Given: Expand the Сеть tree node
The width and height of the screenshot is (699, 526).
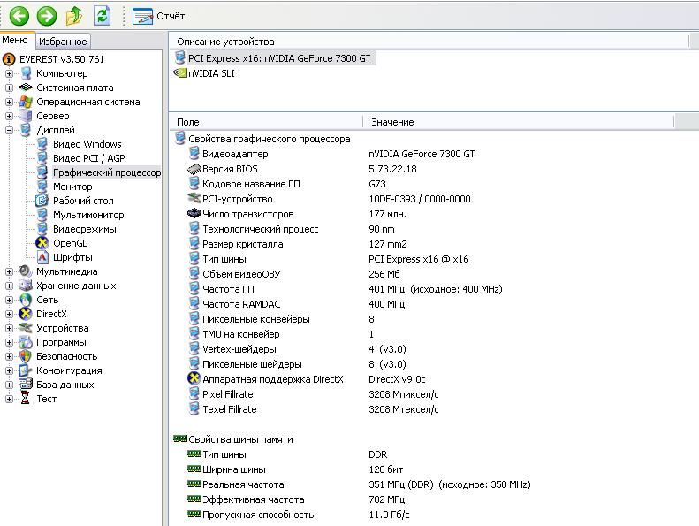Looking at the screenshot, I should [9, 300].
